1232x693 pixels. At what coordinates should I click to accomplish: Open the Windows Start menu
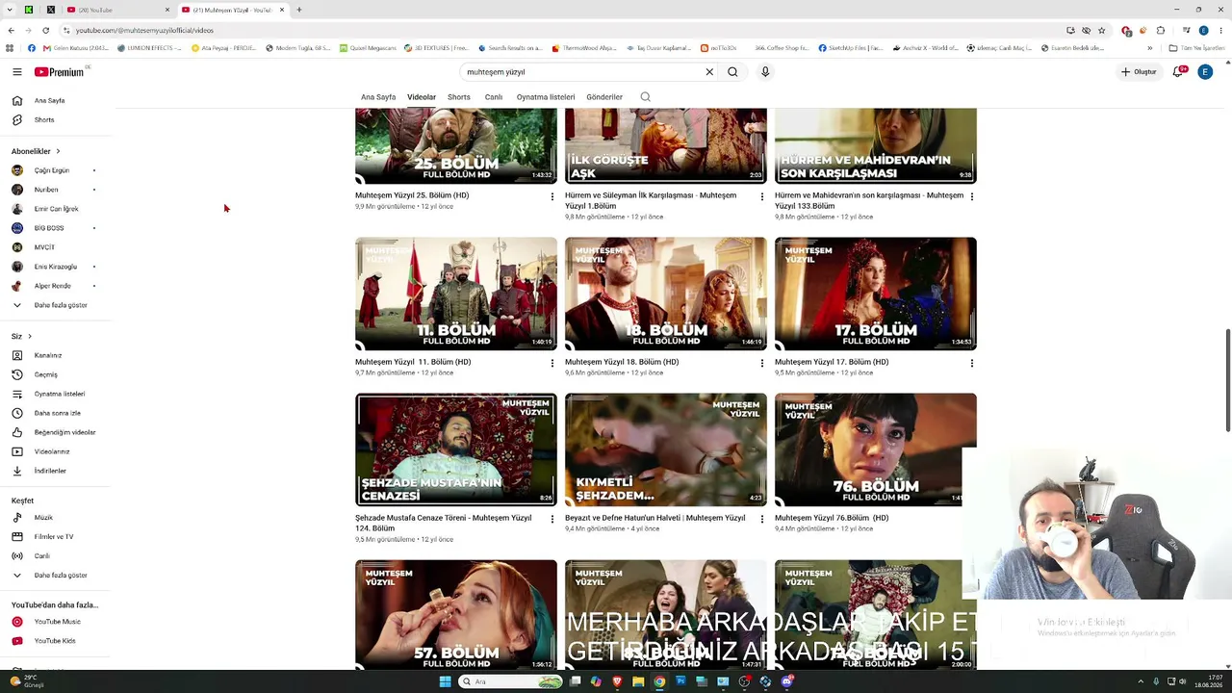445,681
